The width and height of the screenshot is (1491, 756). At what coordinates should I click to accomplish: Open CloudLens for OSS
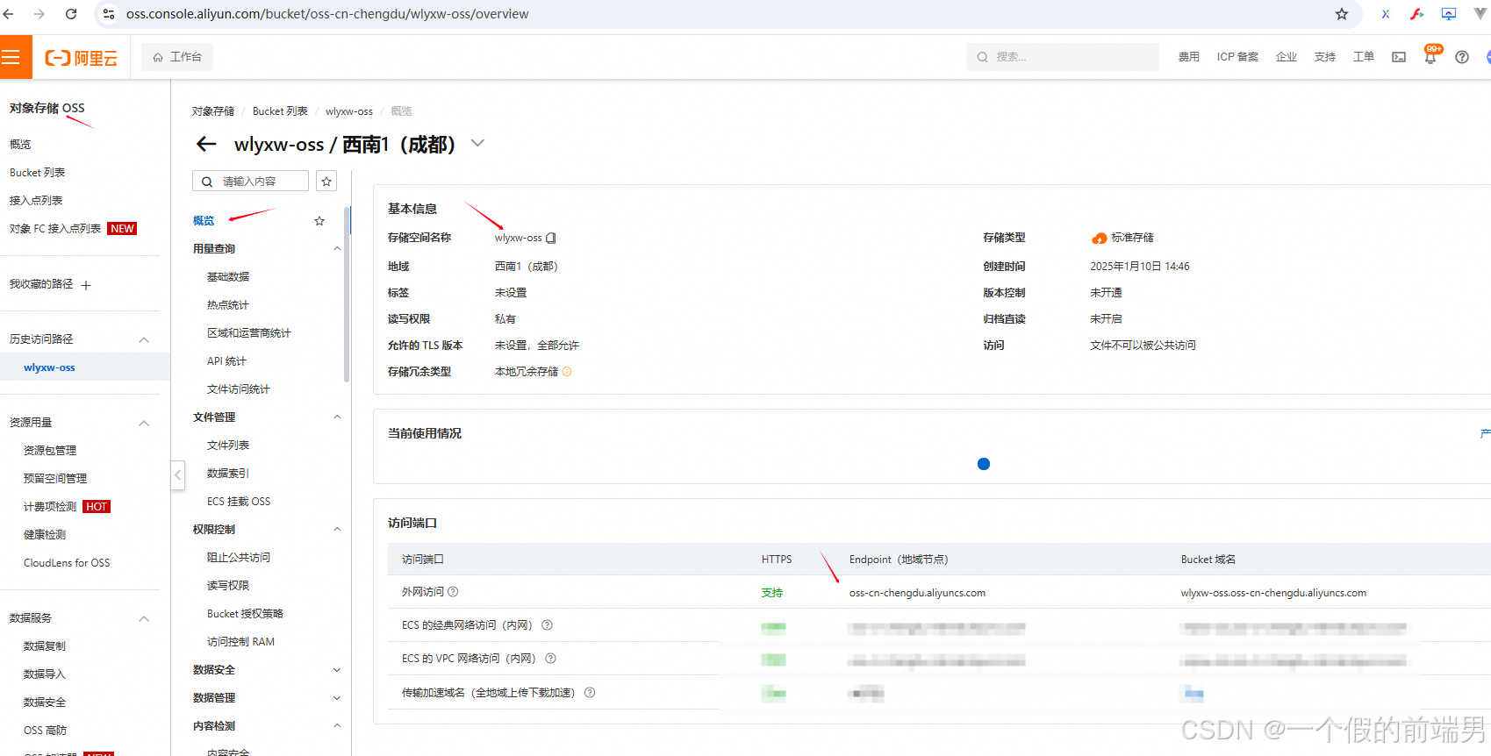[x=67, y=563]
